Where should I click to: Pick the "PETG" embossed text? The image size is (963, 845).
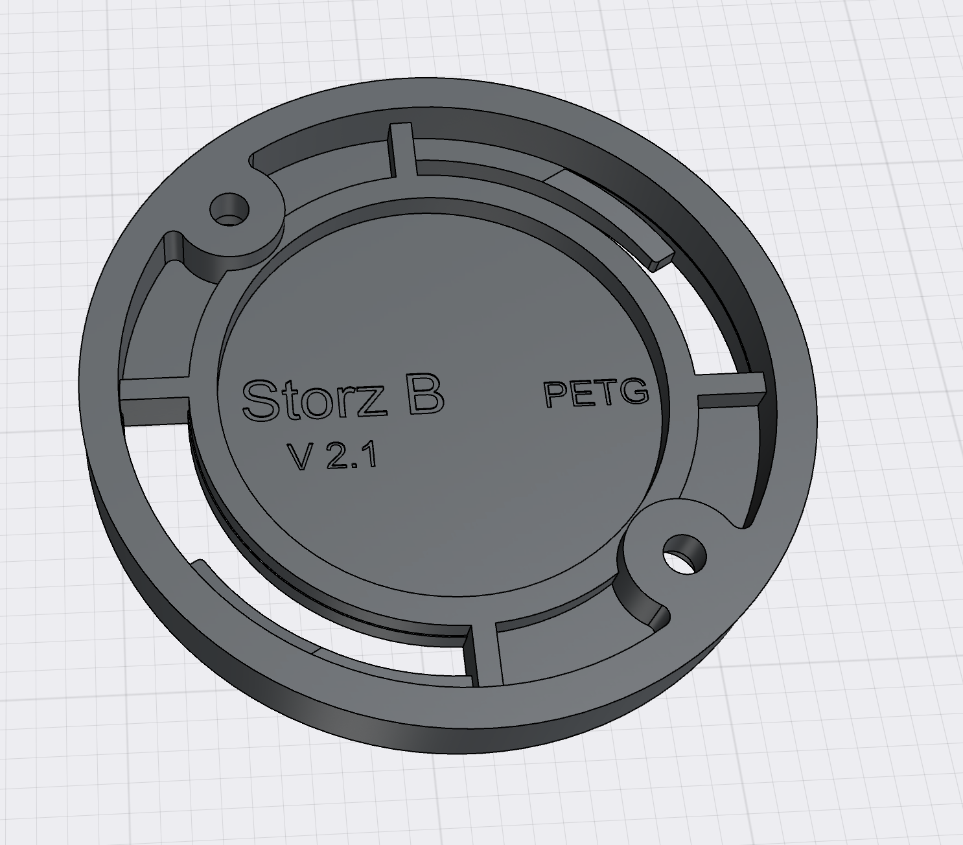point(596,393)
